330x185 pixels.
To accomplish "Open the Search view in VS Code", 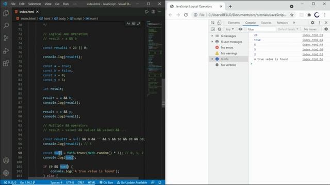I will click(x=6, y=26).
